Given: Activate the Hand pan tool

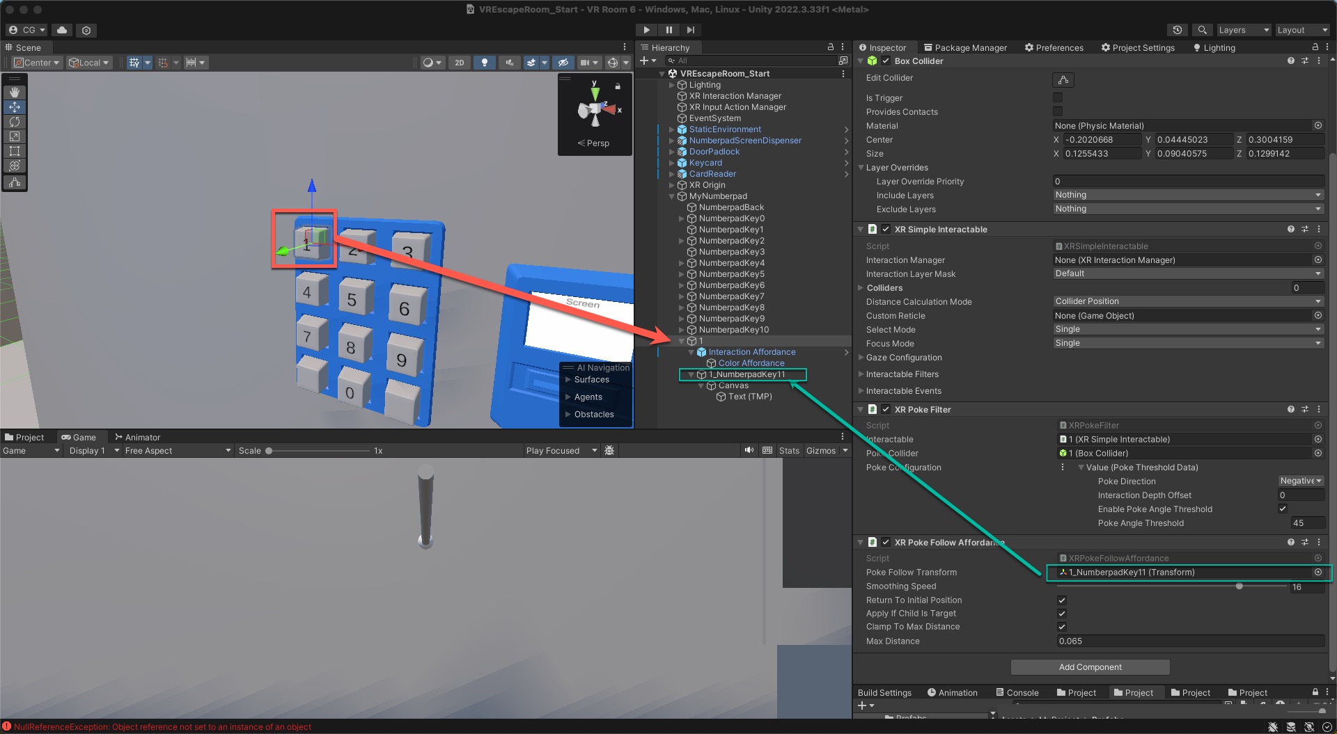Looking at the screenshot, I should tap(15, 91).
